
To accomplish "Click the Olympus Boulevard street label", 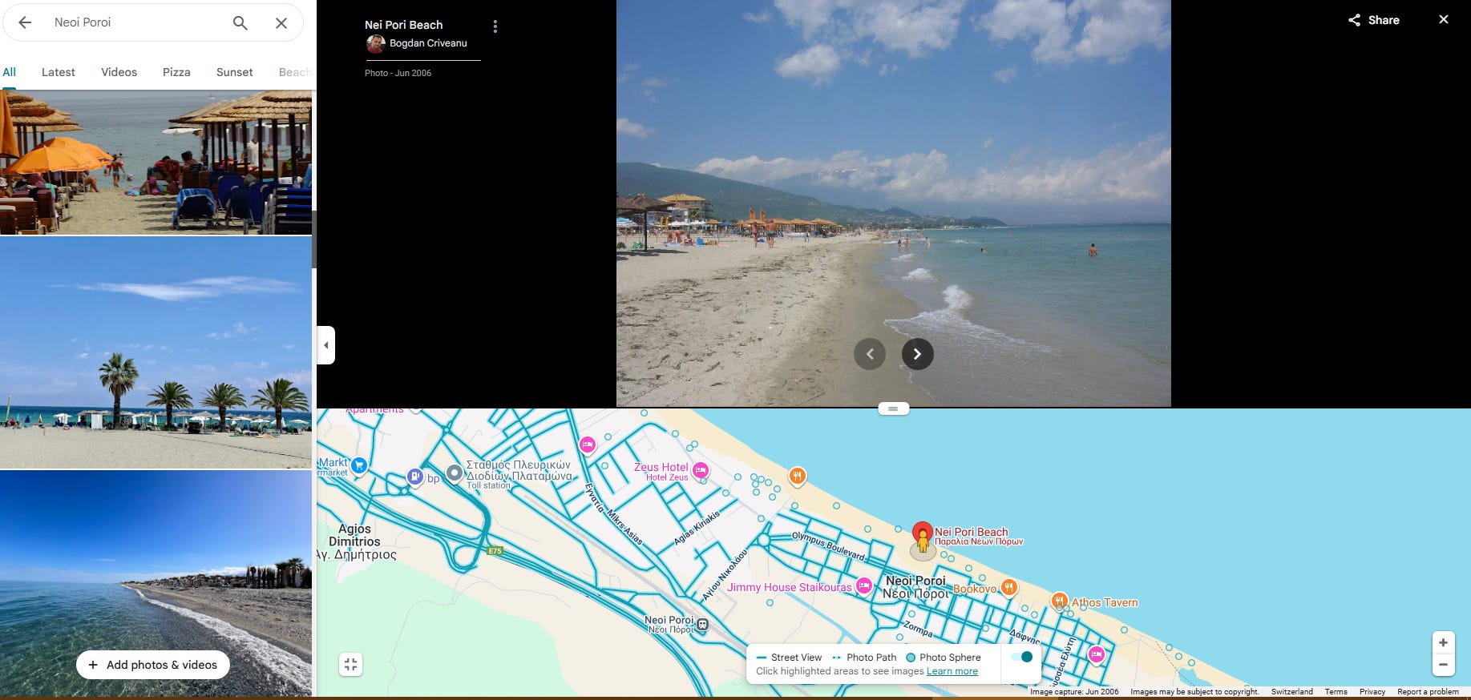I will (x=828, y=545).
